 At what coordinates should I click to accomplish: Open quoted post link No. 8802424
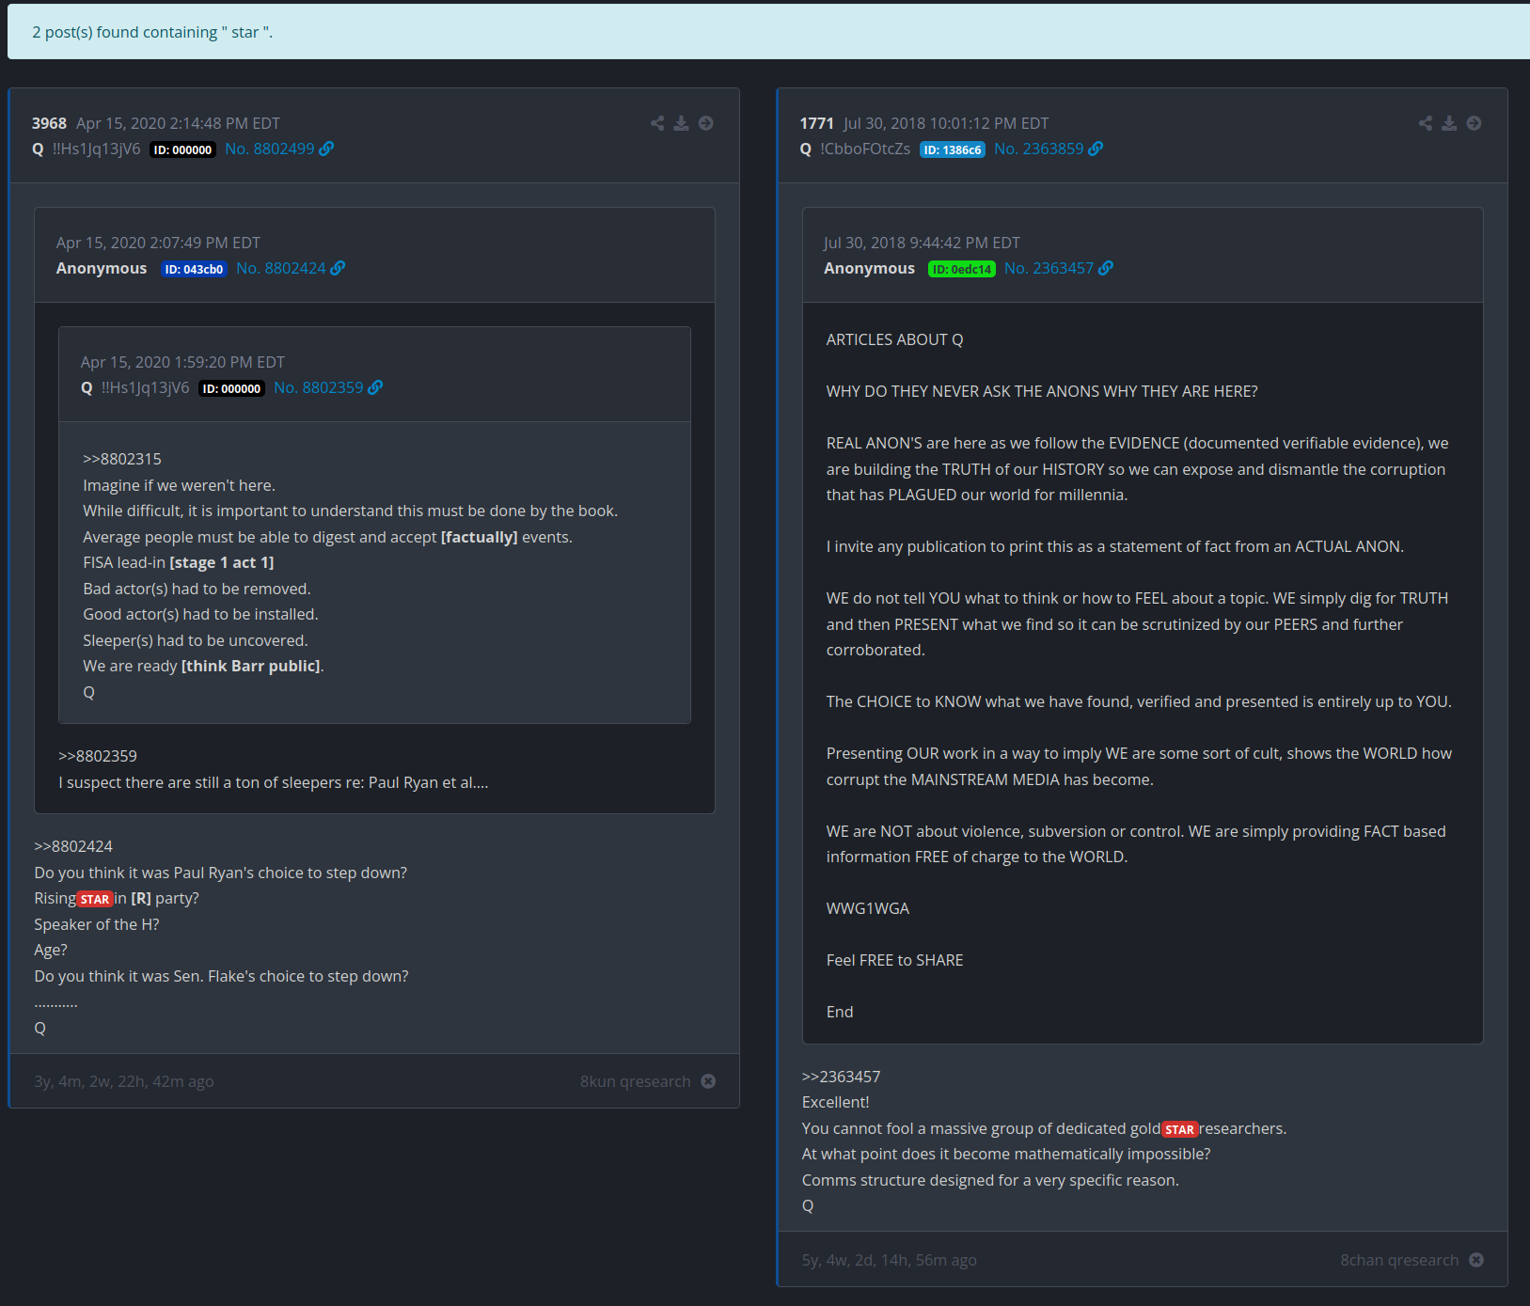pos(280,268)
